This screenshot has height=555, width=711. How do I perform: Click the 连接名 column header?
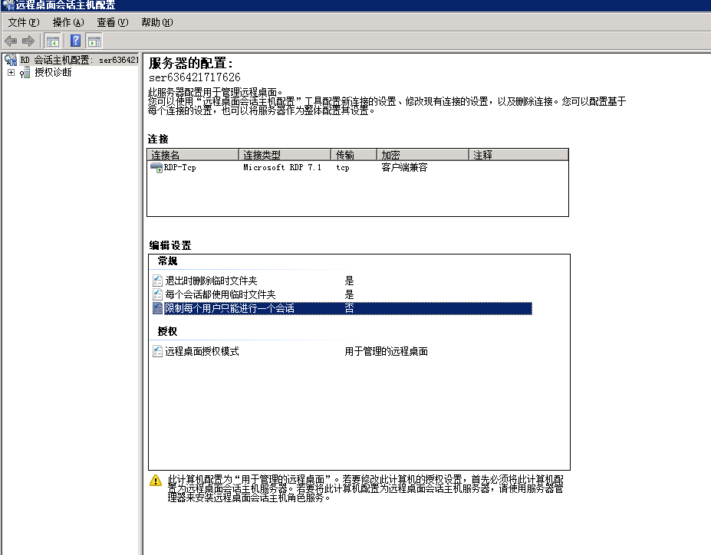point(193,155)
